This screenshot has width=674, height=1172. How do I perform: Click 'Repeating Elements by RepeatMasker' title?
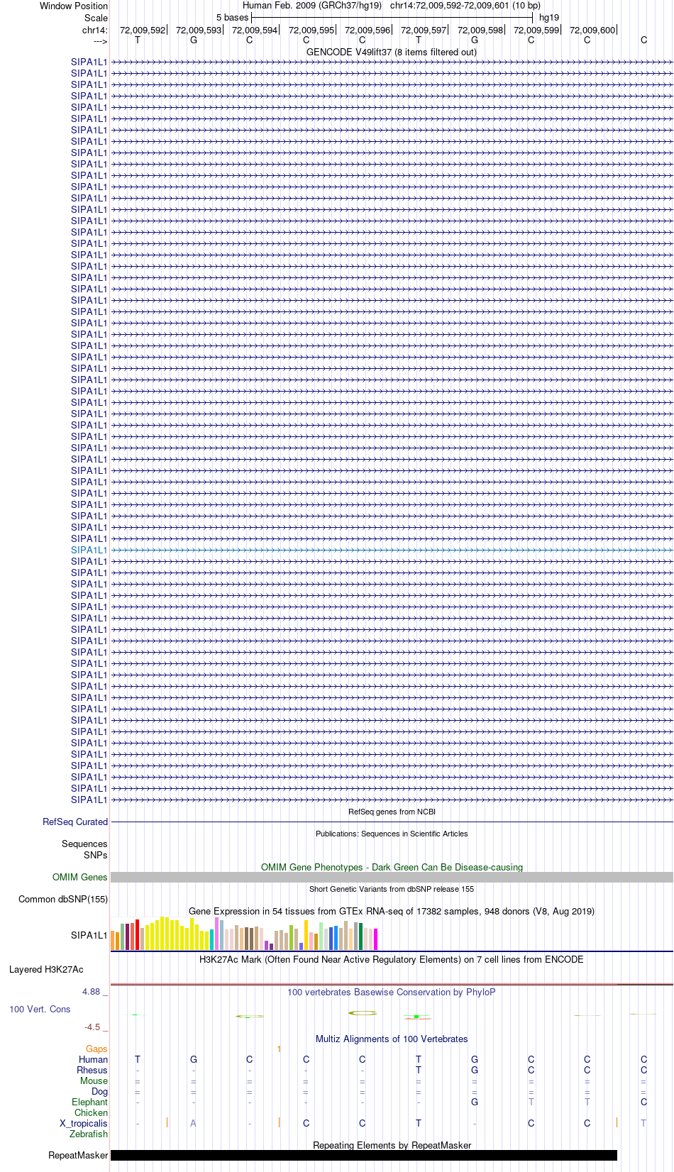(392, 1145)
